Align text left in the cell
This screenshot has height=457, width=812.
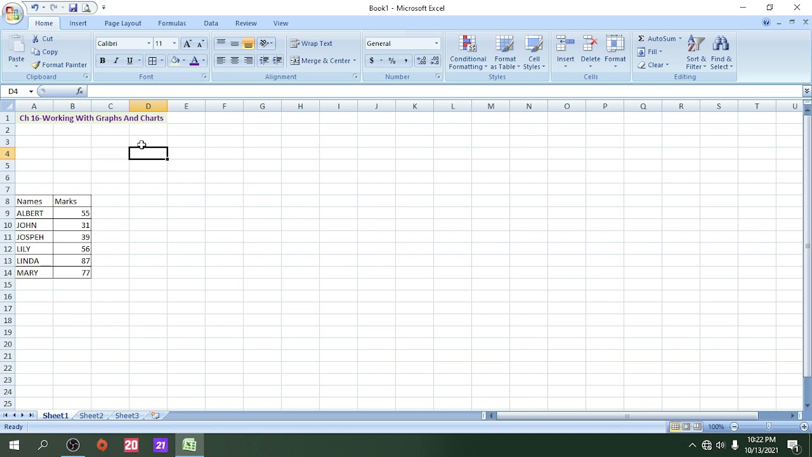coord(221,60)
